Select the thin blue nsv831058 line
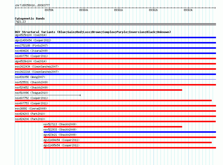 115,79
